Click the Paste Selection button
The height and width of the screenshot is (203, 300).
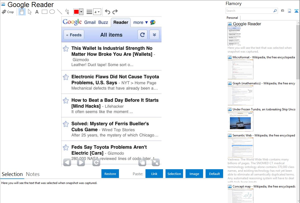pos(174,174)
